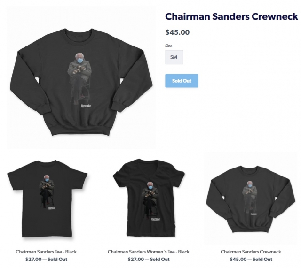
Task: Click the Chairman Sanders Crewneck page title
Action: tap(231, 16)
